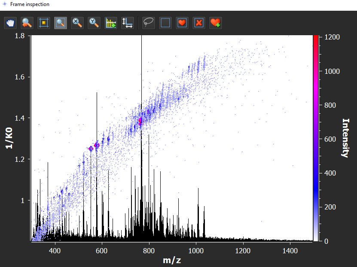Select the Y-axis zoom magnifier tool
Screen dimensions: 357x267
[94, 23]
